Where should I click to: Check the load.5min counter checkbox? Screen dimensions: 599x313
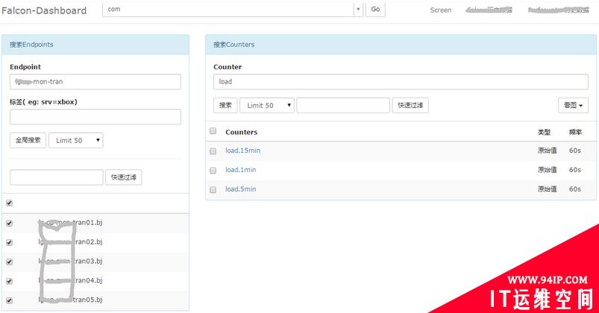click(x=213, y=190)
